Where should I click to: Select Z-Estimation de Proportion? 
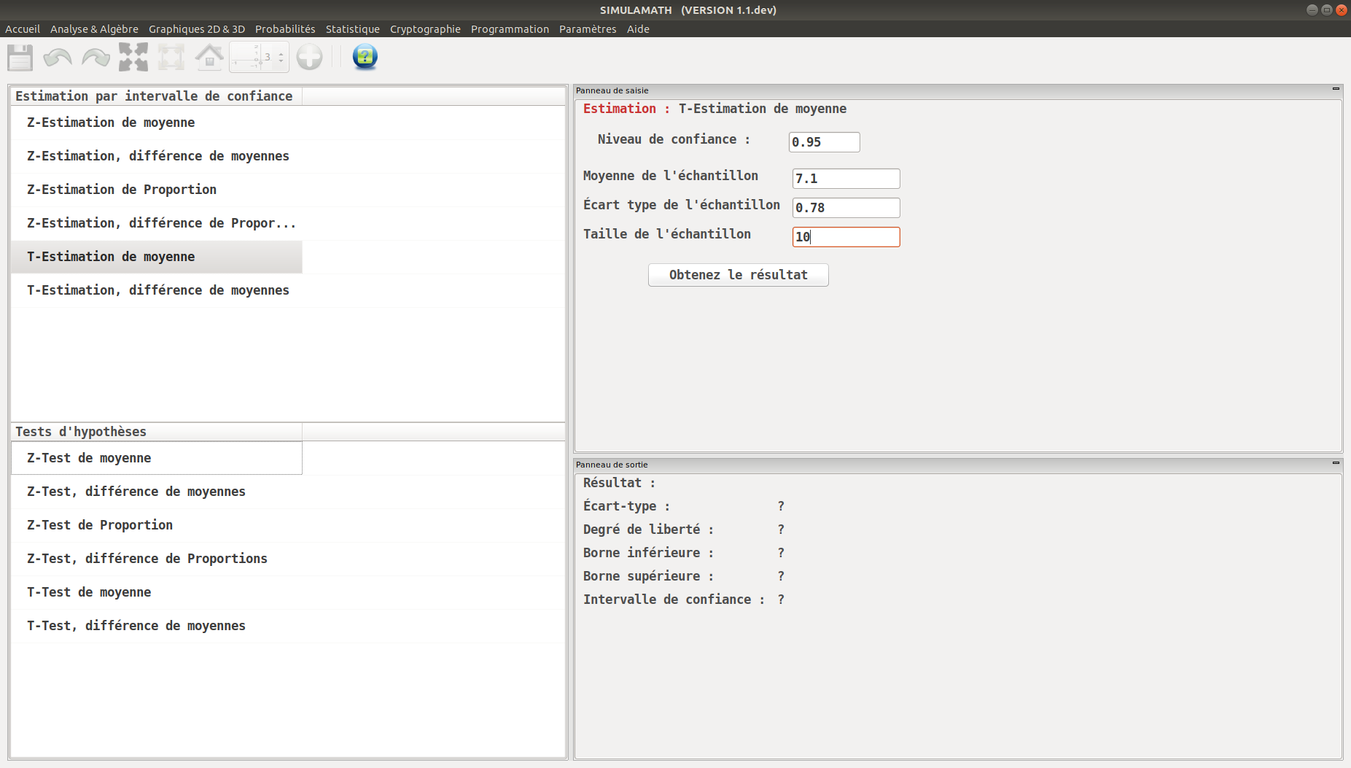tap(157, 190)
